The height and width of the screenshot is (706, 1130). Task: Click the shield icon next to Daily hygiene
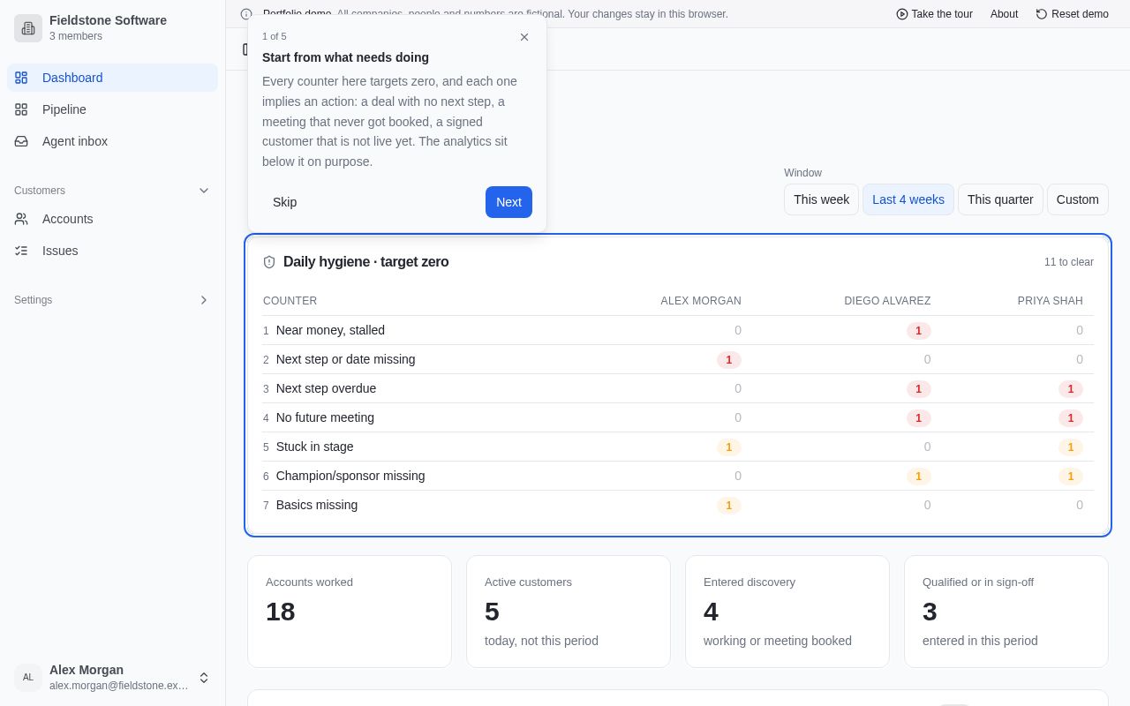tap(269, 262)
